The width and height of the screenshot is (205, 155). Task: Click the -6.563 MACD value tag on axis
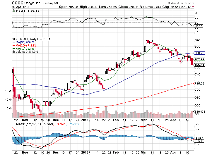tap(199, 141)
